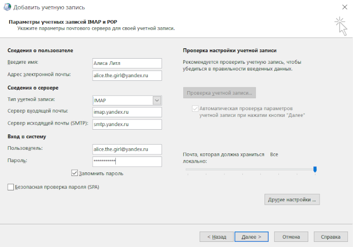The image size is (353, 247).
Task: Open Другие настройки
Action: pyautogui.click(x=292, y=199)
